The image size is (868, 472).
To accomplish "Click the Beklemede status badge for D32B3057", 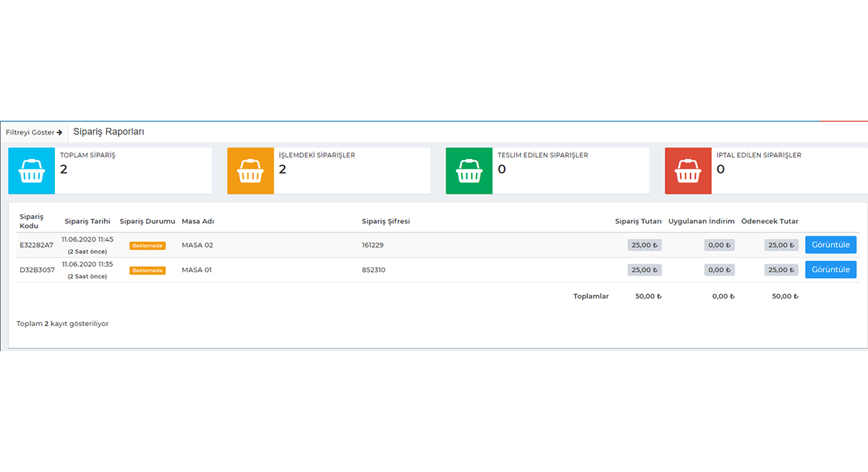I will tap(148, 270).
